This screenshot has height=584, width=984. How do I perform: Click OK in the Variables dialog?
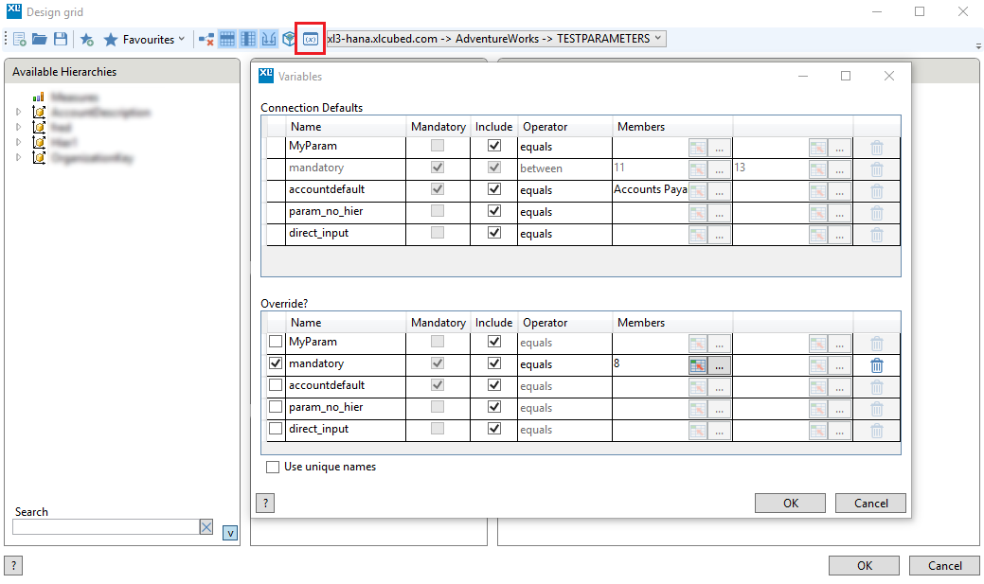coord(790,503)
